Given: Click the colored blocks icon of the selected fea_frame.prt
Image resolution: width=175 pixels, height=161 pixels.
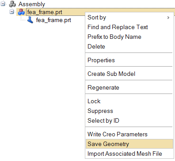Looking at the screenshot, I should point(21,12).
